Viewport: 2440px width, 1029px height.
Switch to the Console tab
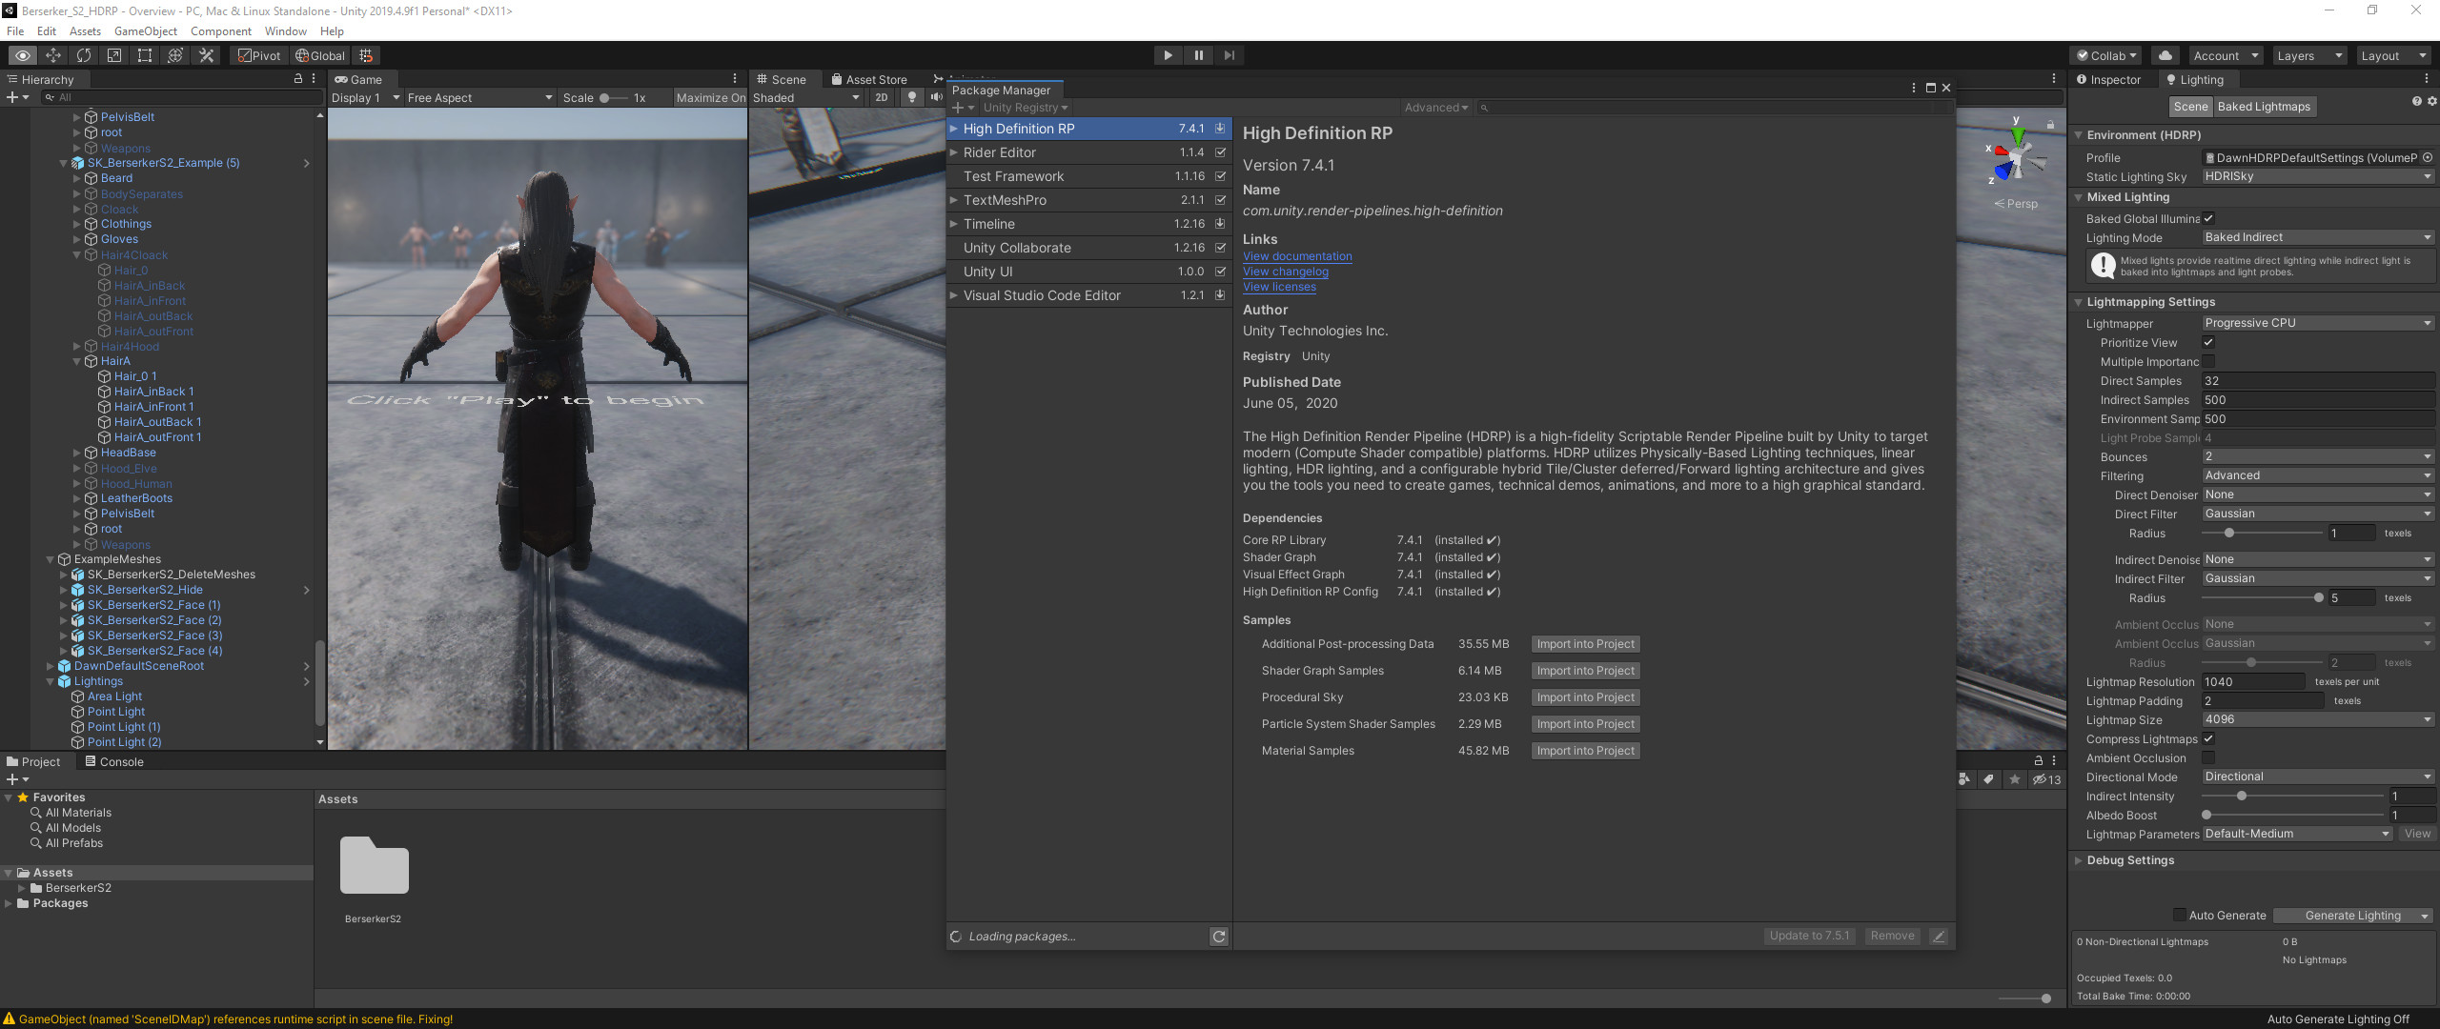113,761
